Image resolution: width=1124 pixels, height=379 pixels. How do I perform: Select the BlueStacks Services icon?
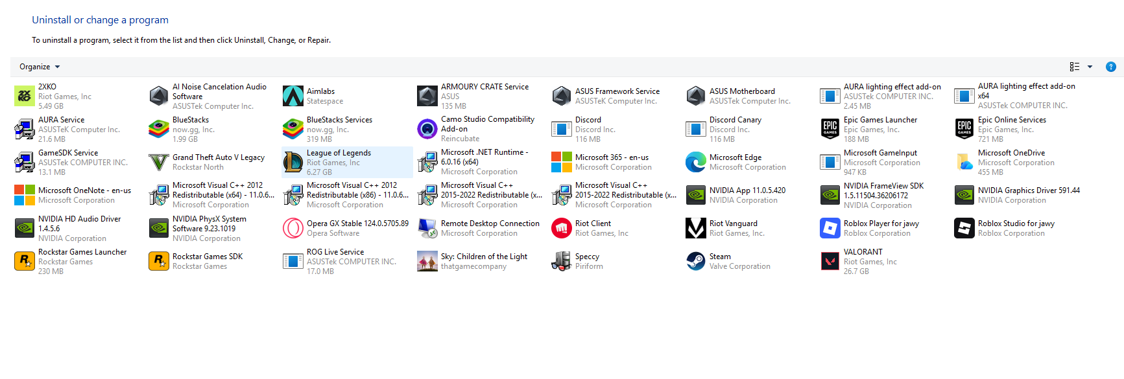(x=293, y=129)
